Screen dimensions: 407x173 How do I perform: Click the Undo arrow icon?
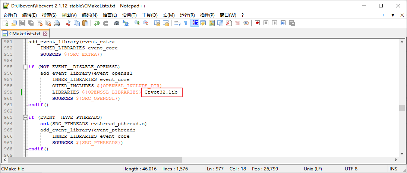point(97,23)
